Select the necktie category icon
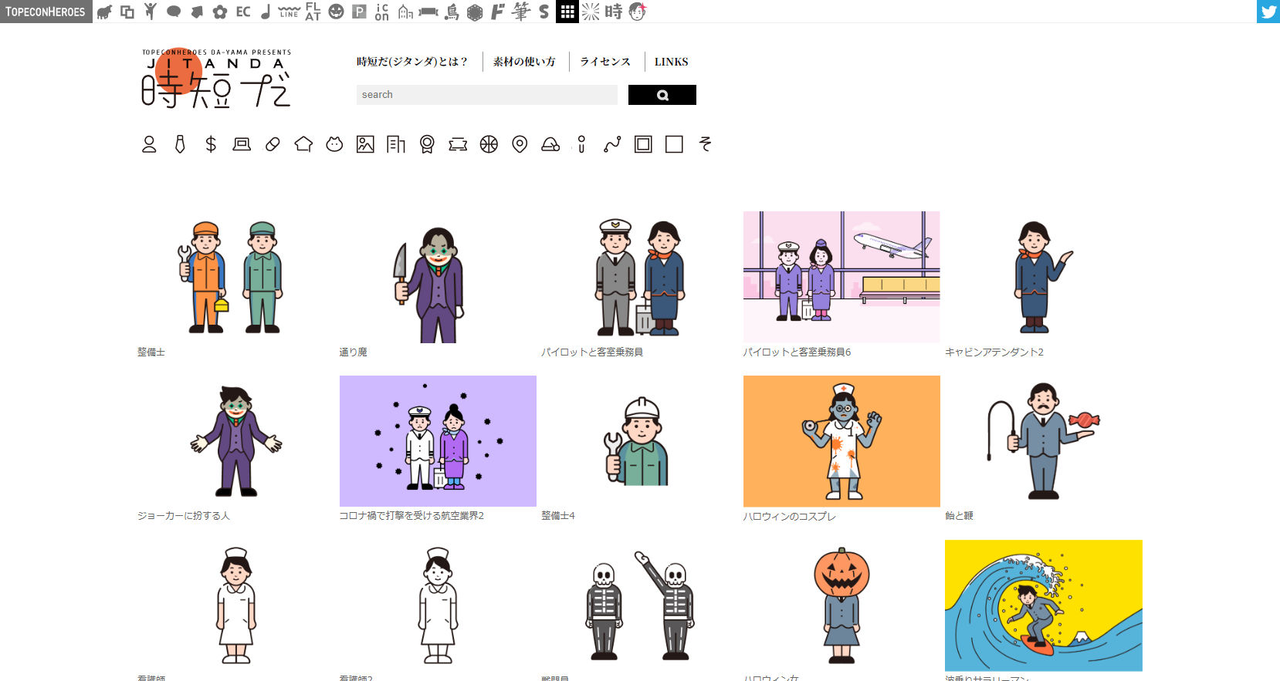This screenshot has height=681, width=1280. tap(180, 144)
